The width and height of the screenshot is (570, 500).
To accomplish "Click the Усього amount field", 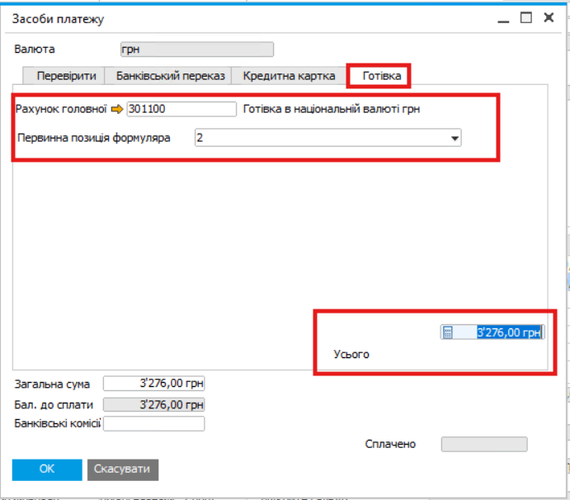I will [x=501, y=333].
